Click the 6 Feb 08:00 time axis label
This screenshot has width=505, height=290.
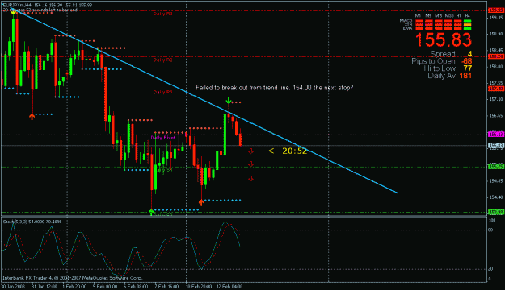(136, 287)
